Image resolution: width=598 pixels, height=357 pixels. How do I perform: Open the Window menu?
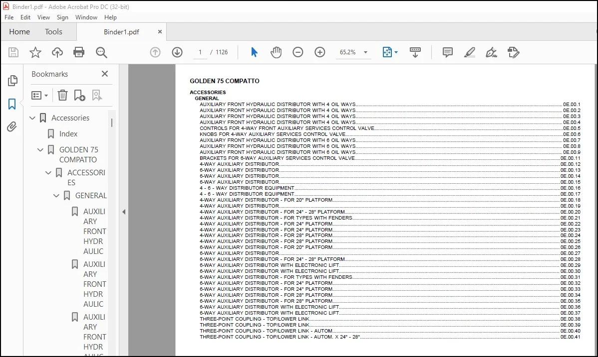pos(86,17)
